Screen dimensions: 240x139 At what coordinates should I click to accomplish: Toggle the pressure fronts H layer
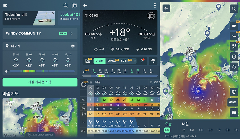[234, 46]
